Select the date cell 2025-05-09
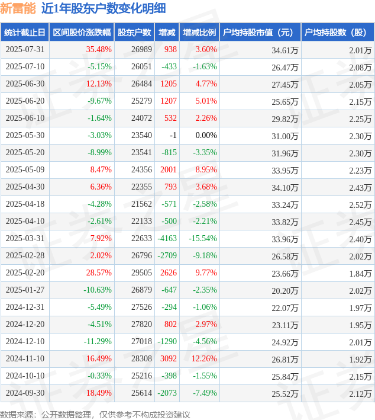The image size is (375, 420). (25, 169)
